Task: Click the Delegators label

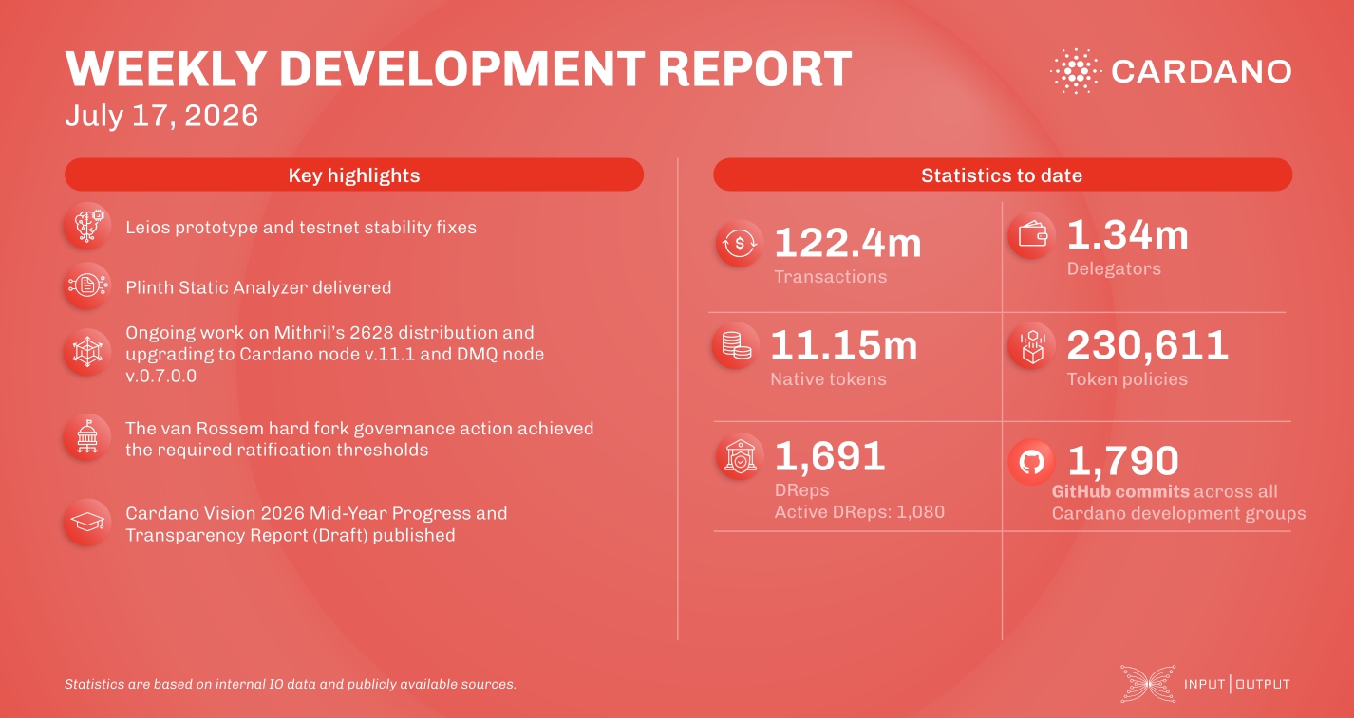Action: [1114, 268]
